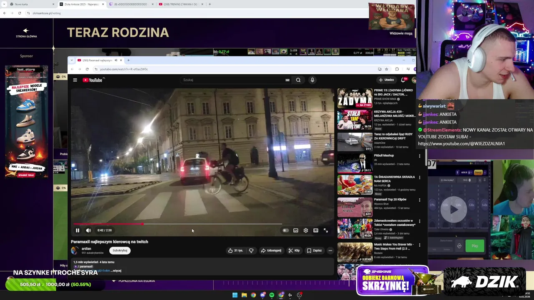Close the Nowa karta tab

tap(53, 4)
